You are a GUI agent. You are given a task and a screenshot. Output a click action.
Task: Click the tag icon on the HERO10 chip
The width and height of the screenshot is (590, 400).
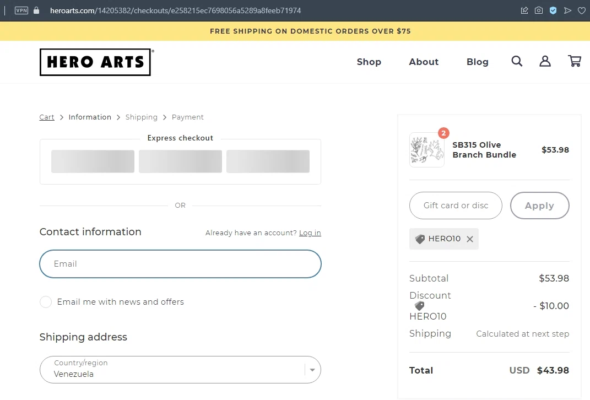(420, 239)
